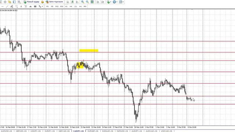This screenshot has width=235, height=132.
Task: Select the Fibonacci retracement tool
Action: pyautogui.click(x=16, y=7)
